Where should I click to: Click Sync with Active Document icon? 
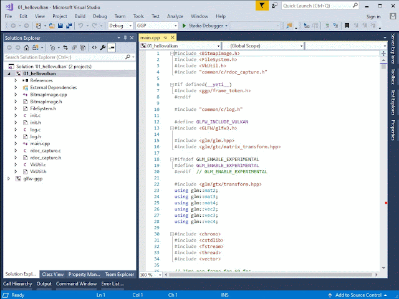pyautogui.click(x=65, y=47)
